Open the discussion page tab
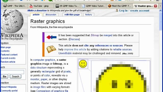Viewport: 163px width, 92px height. pos(51,15)
